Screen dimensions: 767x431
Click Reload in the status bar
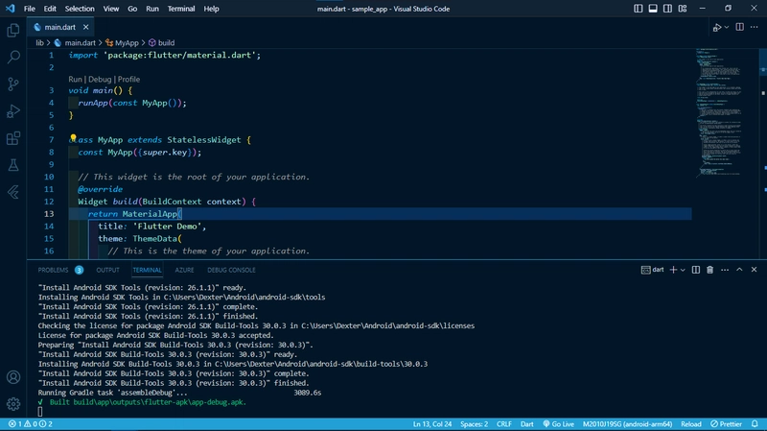pos(688,423)
